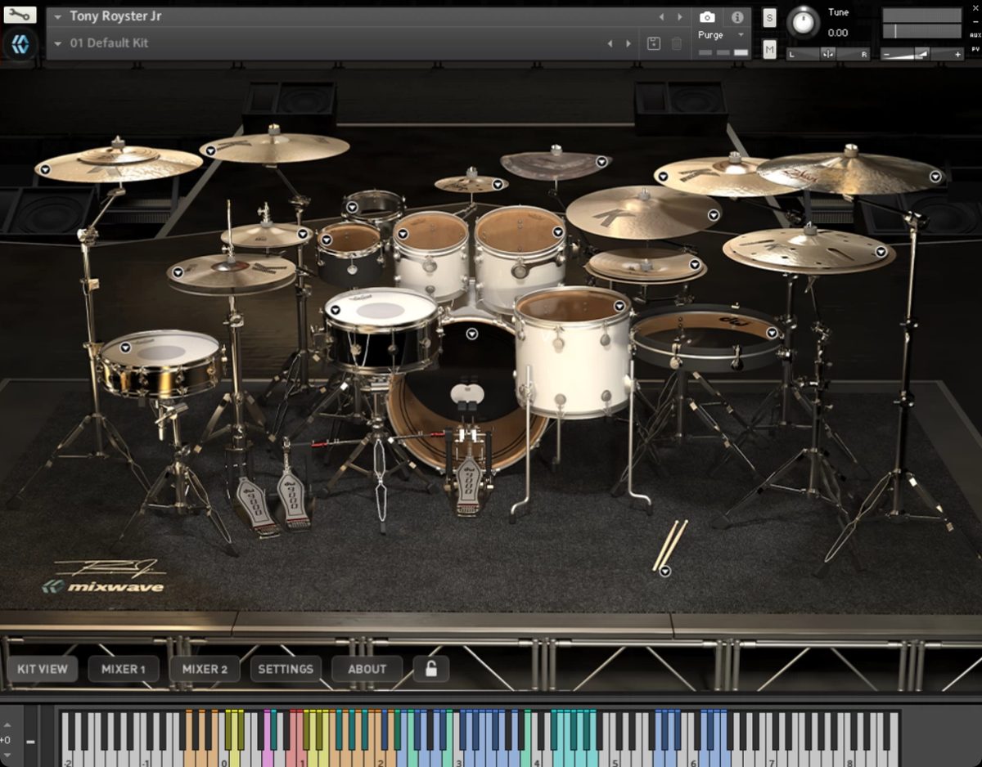Screen dimensions: 982x767
Task: Load next snapshot beside 01 Default Kit
Action: coord(628,43)
